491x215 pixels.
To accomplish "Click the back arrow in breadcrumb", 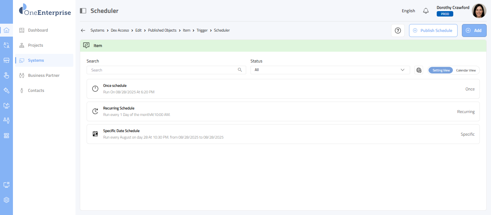I will pyautogui.click(x=83, y=31).
